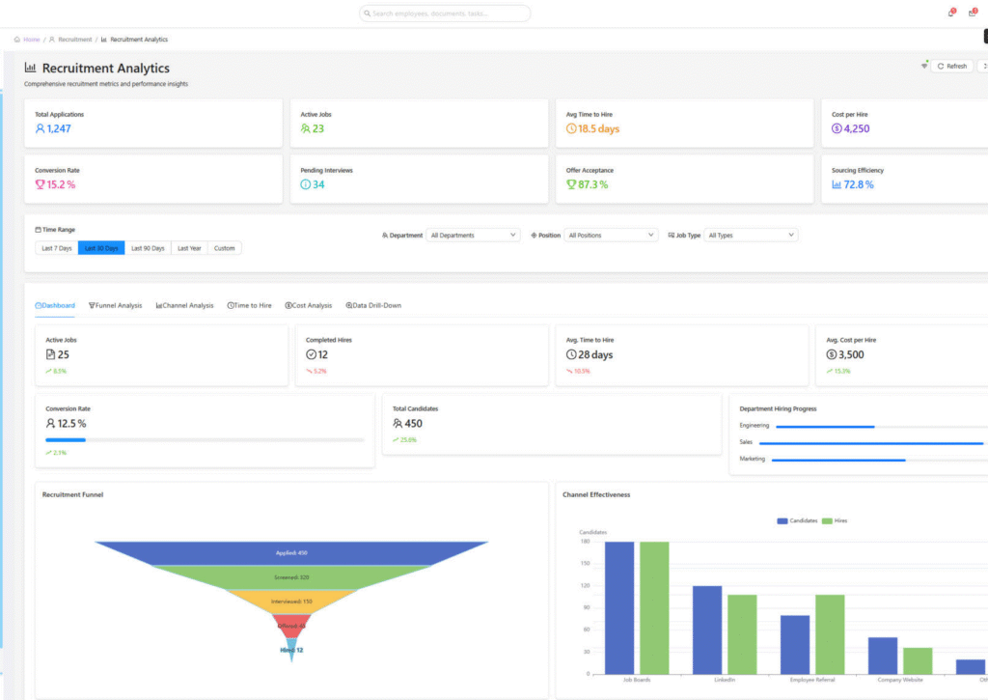The width and height of the screenshot is (988, 700).
Task: Expand the Department dropdown
Action: pyautogui.click(x=473, y=235)
